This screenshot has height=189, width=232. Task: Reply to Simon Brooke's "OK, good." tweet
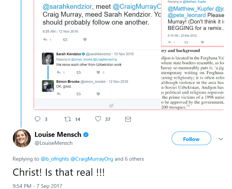[59, 94]
